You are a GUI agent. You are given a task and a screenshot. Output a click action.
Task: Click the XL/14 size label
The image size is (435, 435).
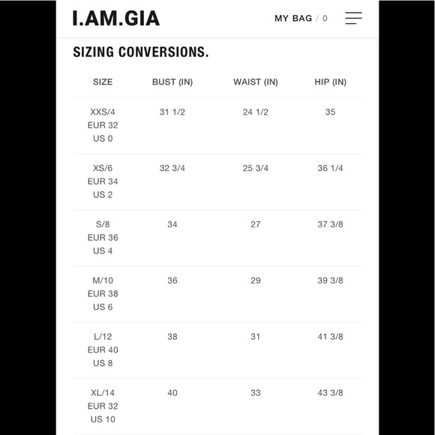103,393
